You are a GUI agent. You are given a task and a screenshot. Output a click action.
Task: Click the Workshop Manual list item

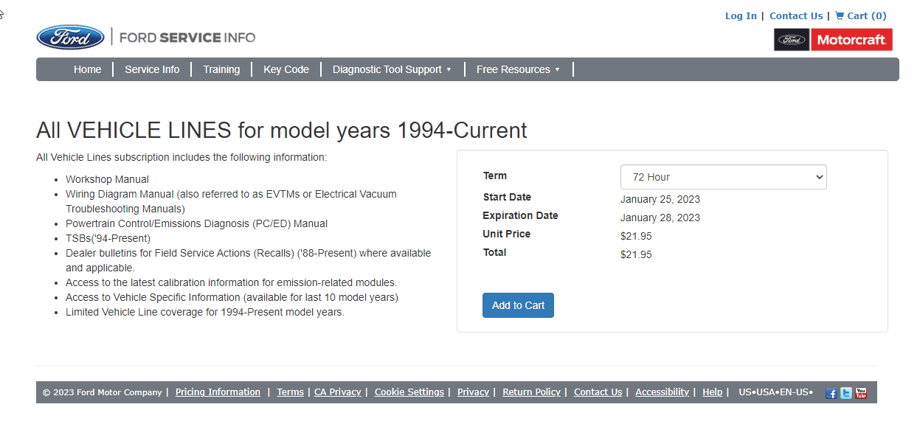pyautogui.click(x=107, y=179)
